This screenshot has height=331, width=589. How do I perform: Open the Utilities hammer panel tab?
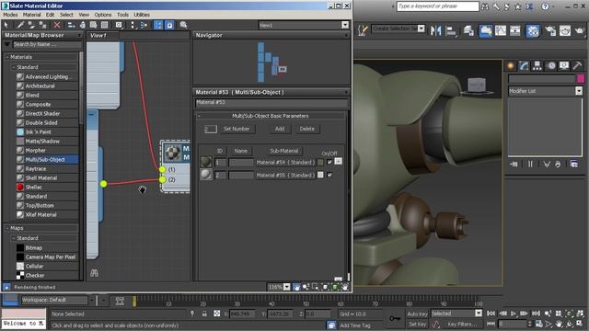tap(577, 65)
